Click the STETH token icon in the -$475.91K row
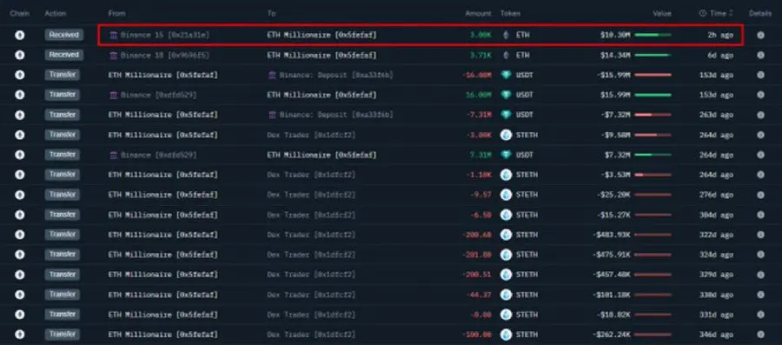Screen dimensions: 782x345 coord(507,255)
